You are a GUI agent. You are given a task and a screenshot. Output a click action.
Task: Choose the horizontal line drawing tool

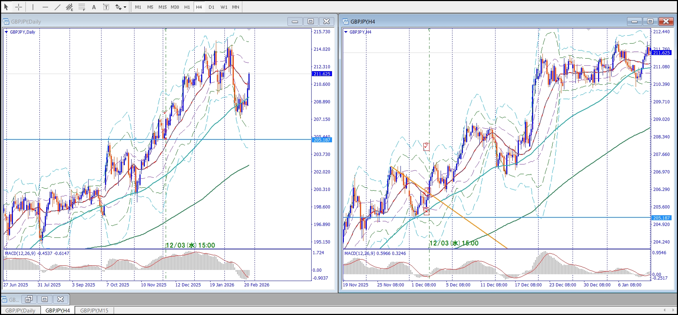point(45,7)
